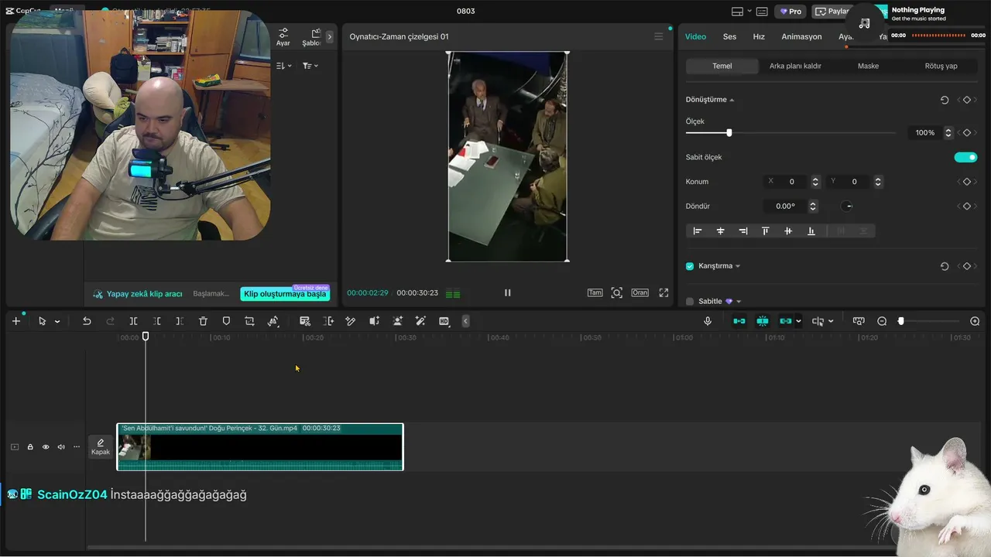Expand the Sabitle section arrow
The height and width of the screenshot is (557, 991).
739,302
